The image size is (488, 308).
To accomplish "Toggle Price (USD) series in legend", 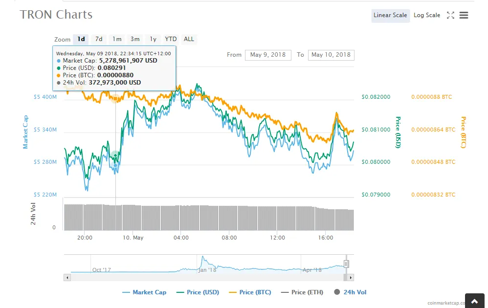I will click(x=198, y=292).
